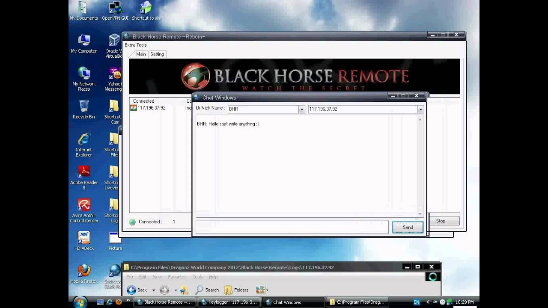Viewport: 548px width, 308px height.
Task: Open the Shortcut Cam folder icon
Action: (113, 112)
